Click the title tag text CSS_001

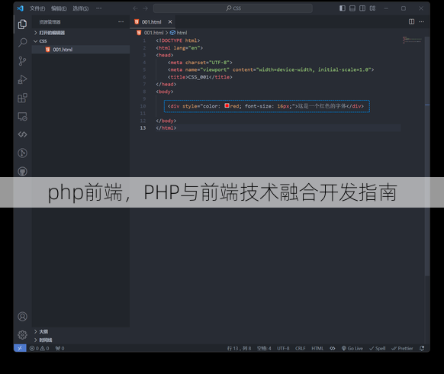(198, 77)
